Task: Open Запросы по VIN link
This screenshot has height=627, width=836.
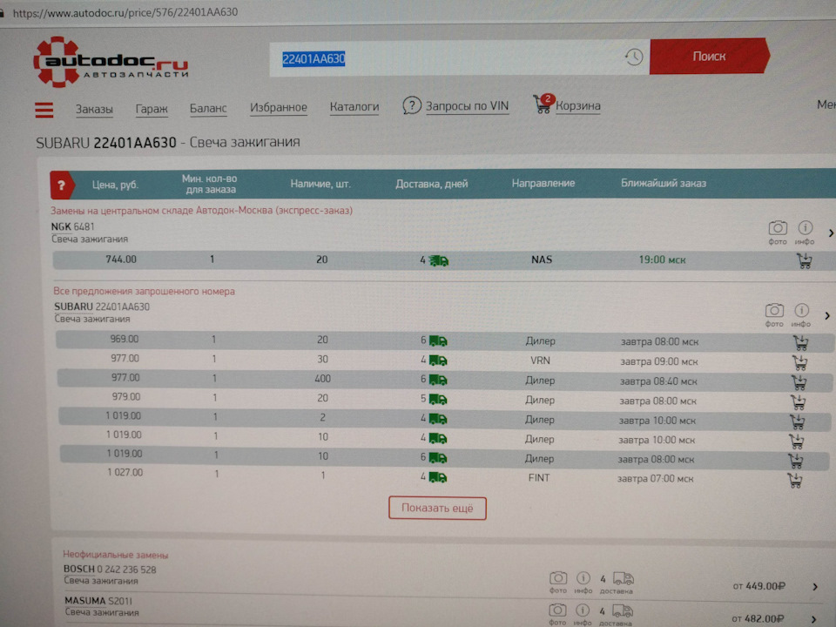Action: [467, 105]
